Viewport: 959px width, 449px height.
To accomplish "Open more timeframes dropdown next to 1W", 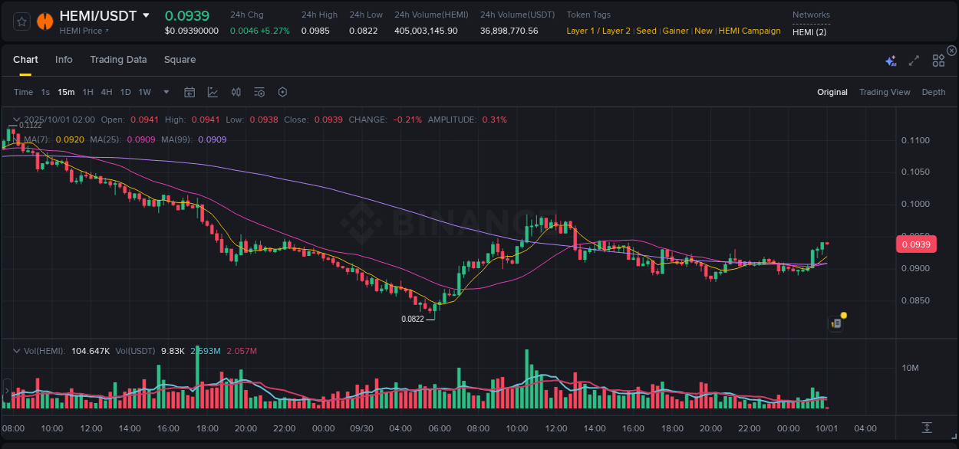I will click(165, 91).
